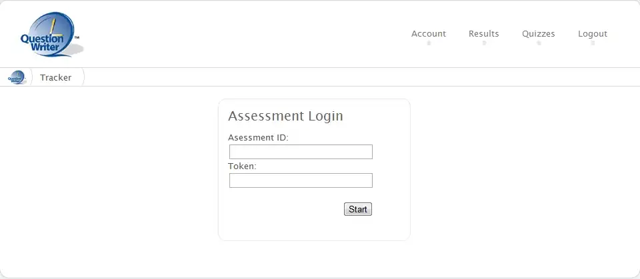Go to the Results page

click(x=484, y=33)
